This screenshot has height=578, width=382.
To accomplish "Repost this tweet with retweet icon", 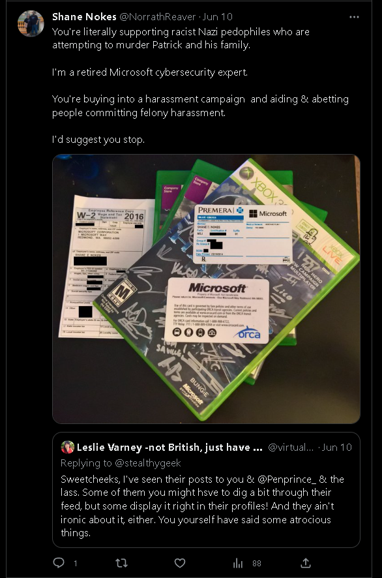I will coord(121,563).
